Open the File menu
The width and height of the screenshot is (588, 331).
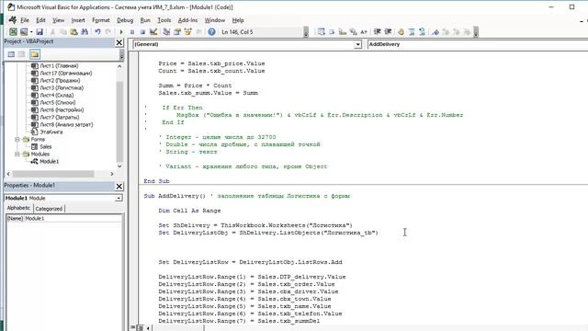[x=25, y=20]
